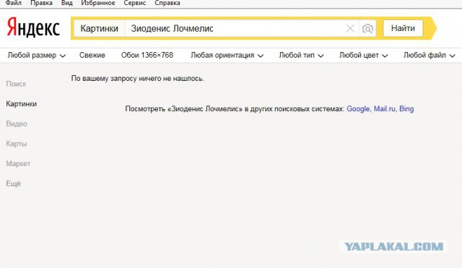The image size is (462, 268).
Task: Open the Правка menu
Action: pos(41,3)
